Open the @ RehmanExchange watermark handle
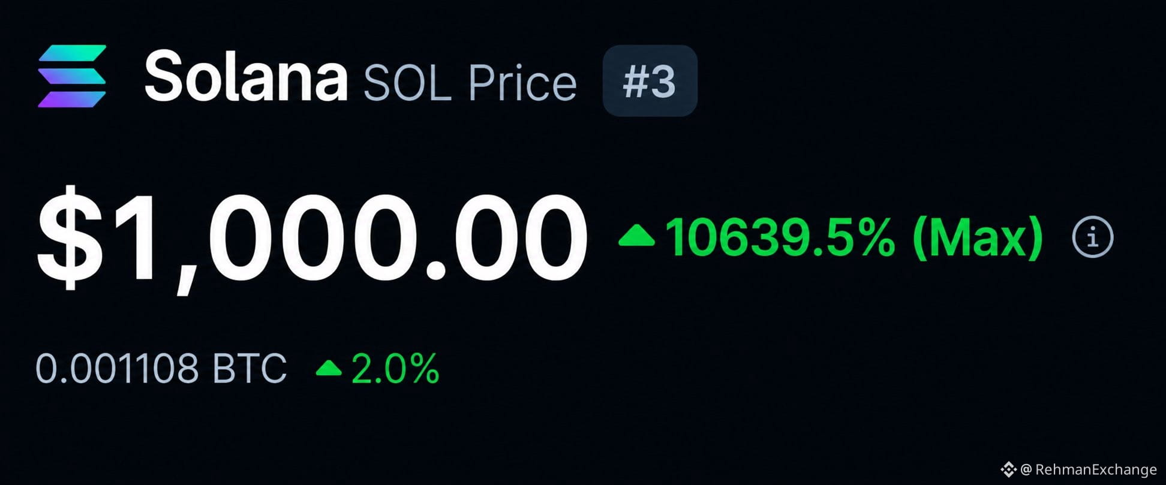Screen dimensions: 1166x485 [x=1088, y=469]
